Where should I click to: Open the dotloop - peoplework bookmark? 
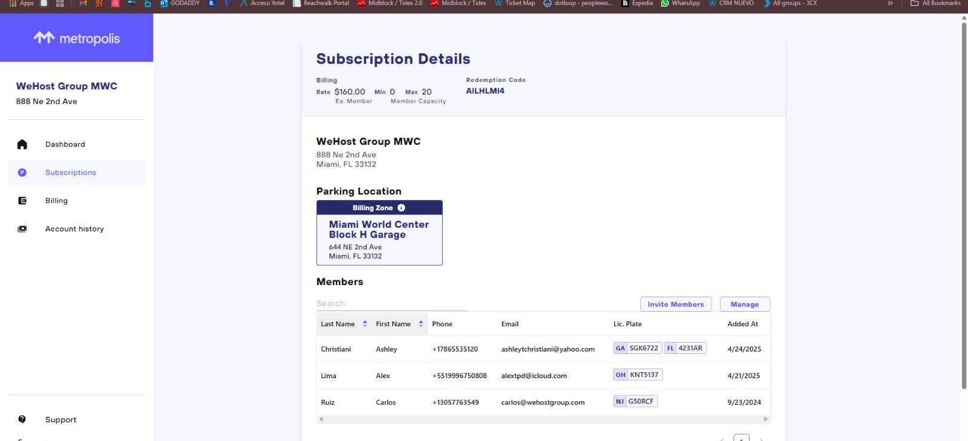[578, 3]
